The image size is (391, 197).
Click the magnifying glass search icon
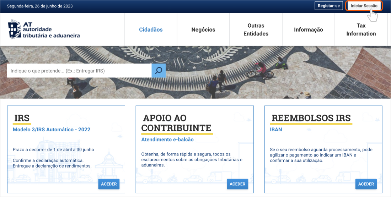[159, 71]
